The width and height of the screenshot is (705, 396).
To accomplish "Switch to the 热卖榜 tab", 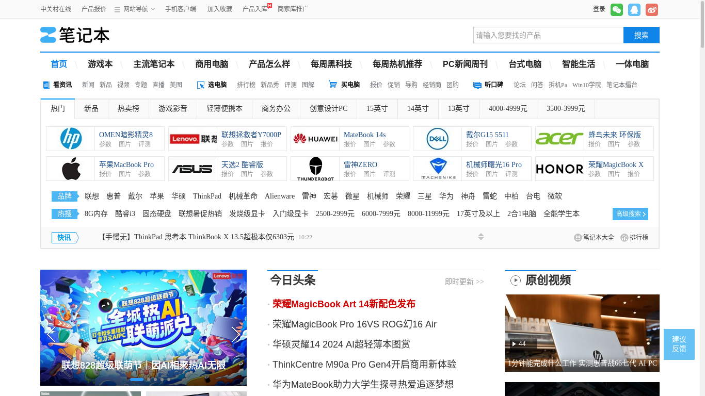I will click(x=129, y=109).
